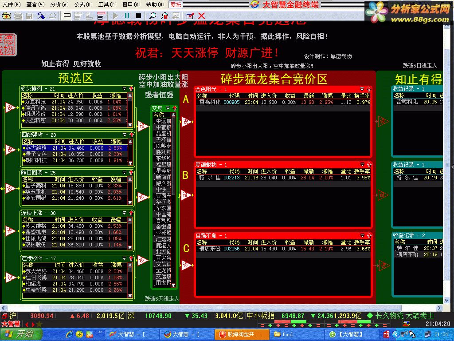
Task: Click the 大智慧 label in the status bar
Action: tap(11, 324)
